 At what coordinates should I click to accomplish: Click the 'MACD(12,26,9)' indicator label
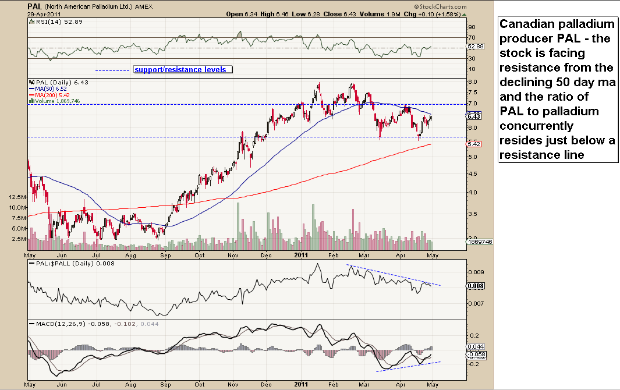click(x=61, y=324)
